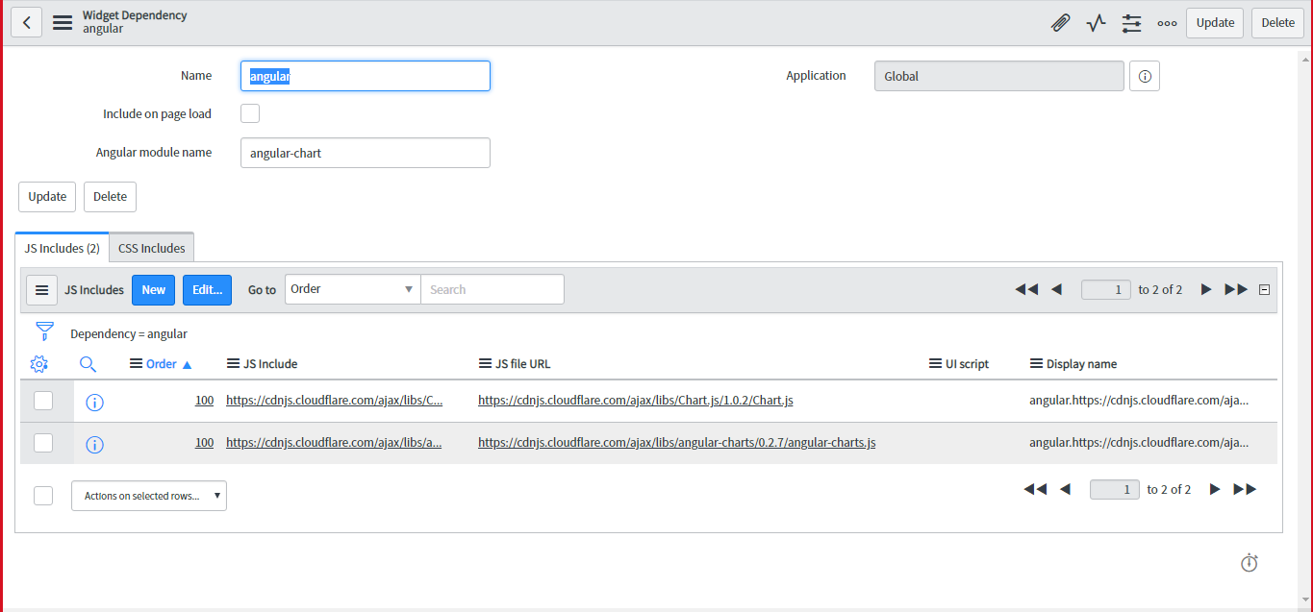Switch to the CSS Includes tab
This screenshot has height=612, width=1313.
point(151,247)
